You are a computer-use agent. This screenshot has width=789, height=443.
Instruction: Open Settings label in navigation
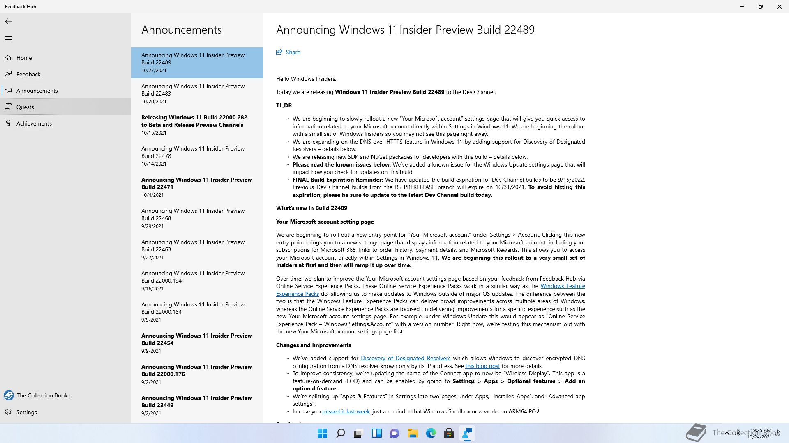(x=27, y=412)
